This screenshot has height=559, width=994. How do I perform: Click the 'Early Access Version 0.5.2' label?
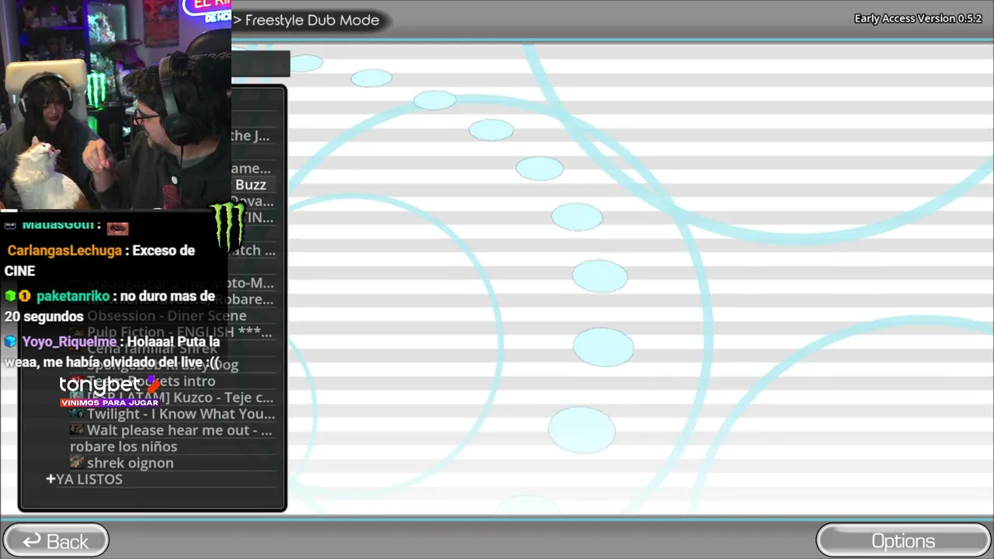coord(918,19)
